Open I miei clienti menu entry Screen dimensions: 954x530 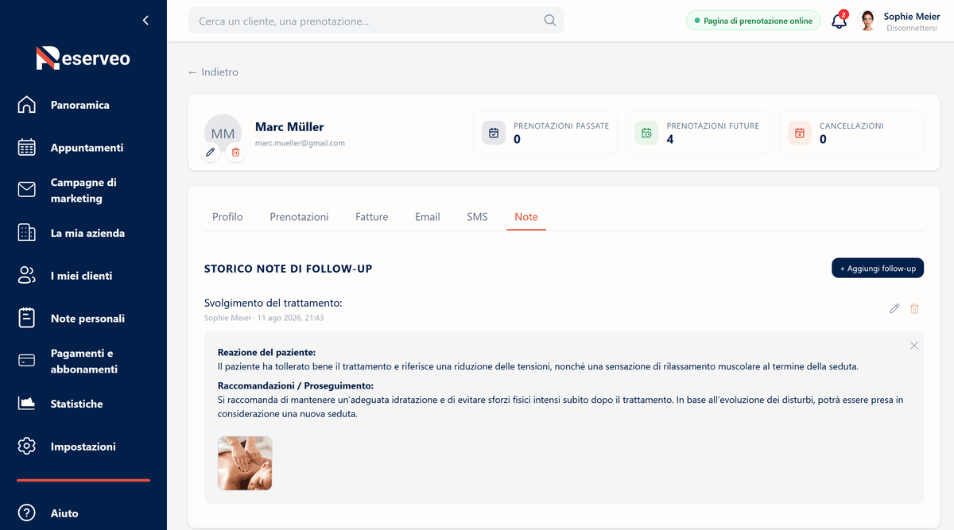coord(81,276)
